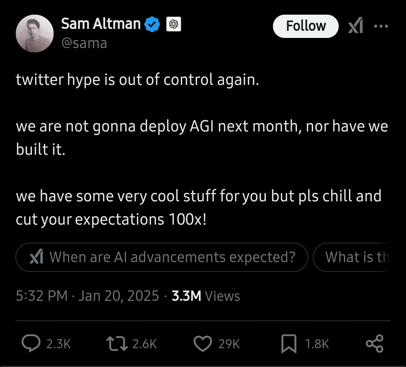
Task: Click the "twitter hype is out of control" text
Action: [x=137, y=80]
